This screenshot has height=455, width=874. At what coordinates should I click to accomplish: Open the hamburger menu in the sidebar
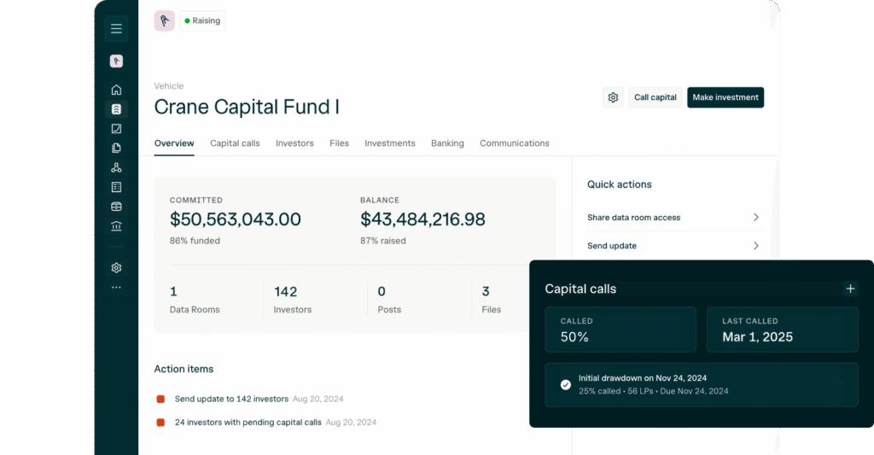click(116, 29)
